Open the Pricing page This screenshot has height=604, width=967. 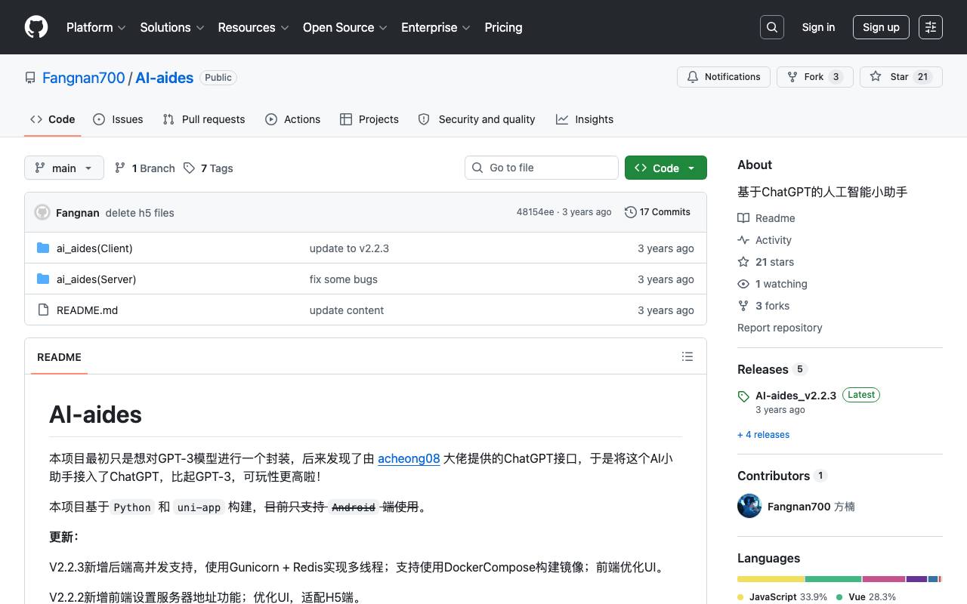[503, 27]
